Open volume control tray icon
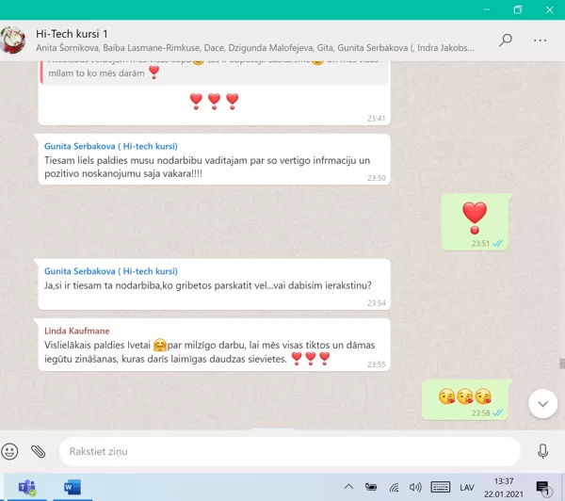This screenshot has width=565, height=501. 415,487
